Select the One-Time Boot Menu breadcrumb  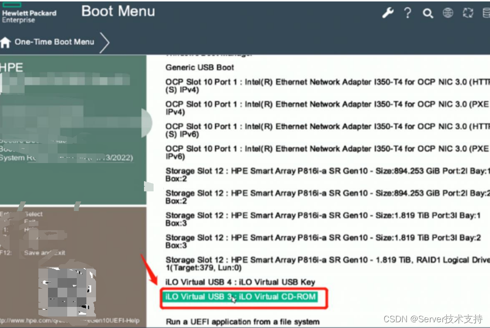pos(54,42)
